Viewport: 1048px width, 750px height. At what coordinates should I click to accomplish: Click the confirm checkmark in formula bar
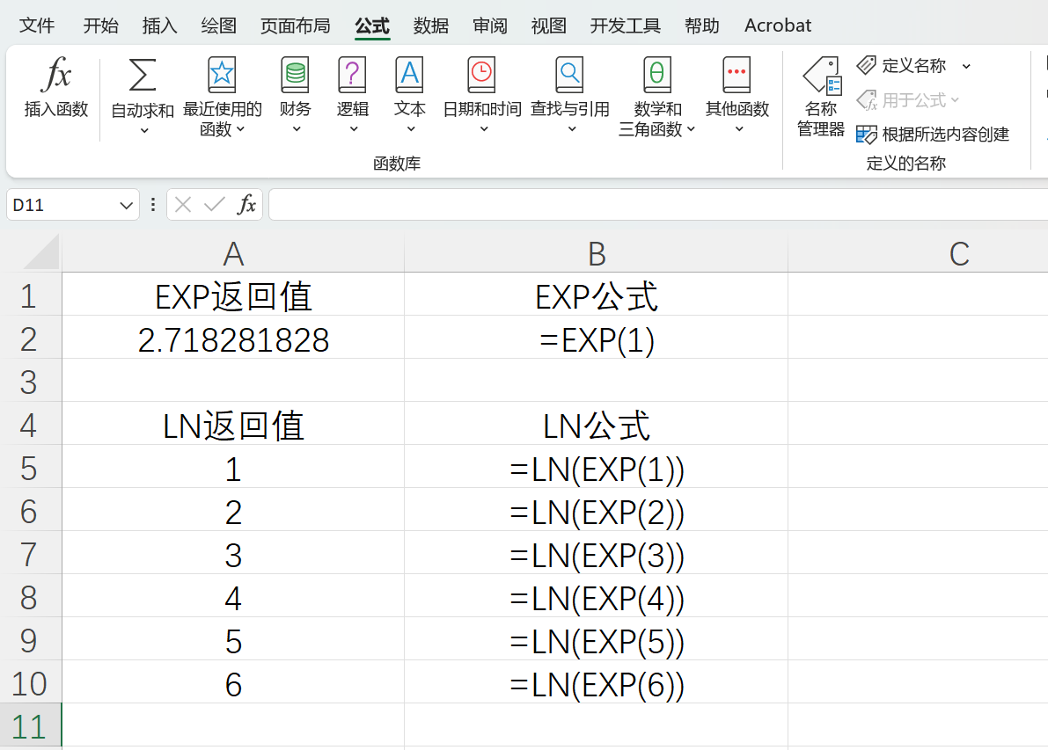215,204
